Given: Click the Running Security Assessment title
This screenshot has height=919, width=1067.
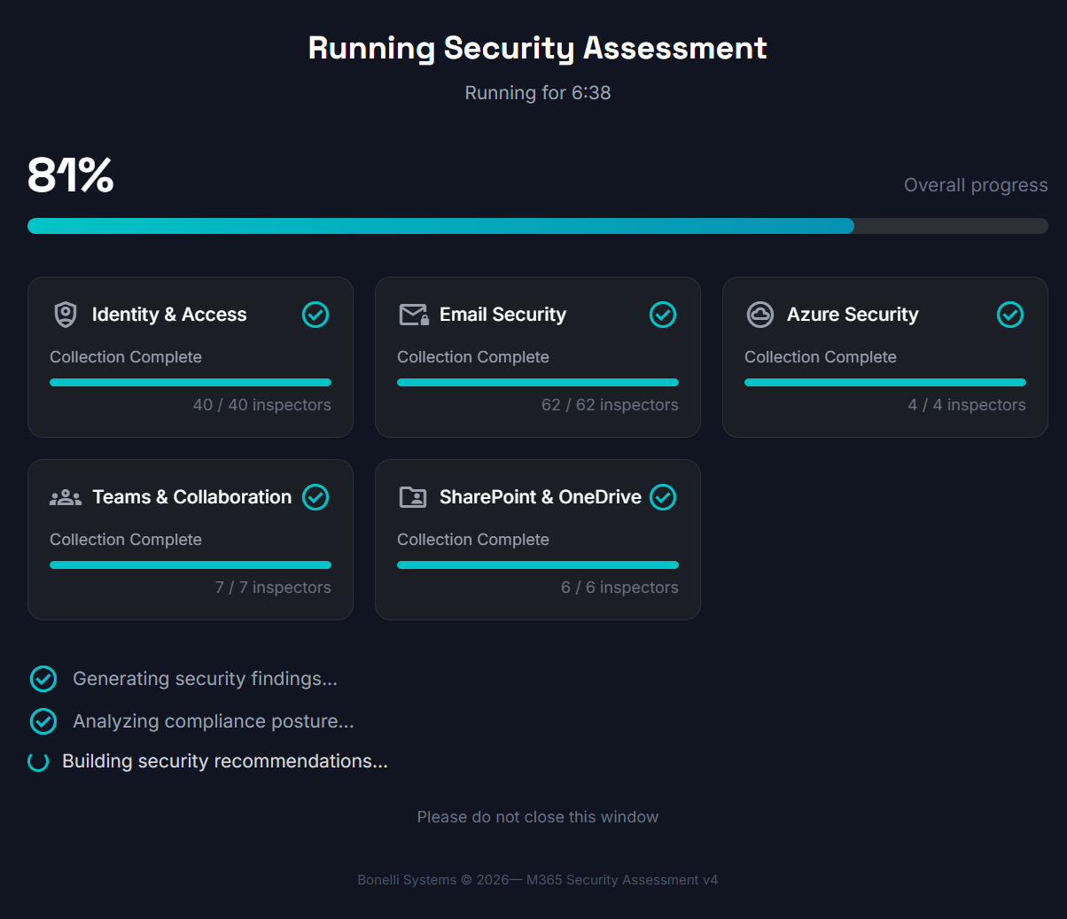Looking at the screenshot, I should coord(537,48).
